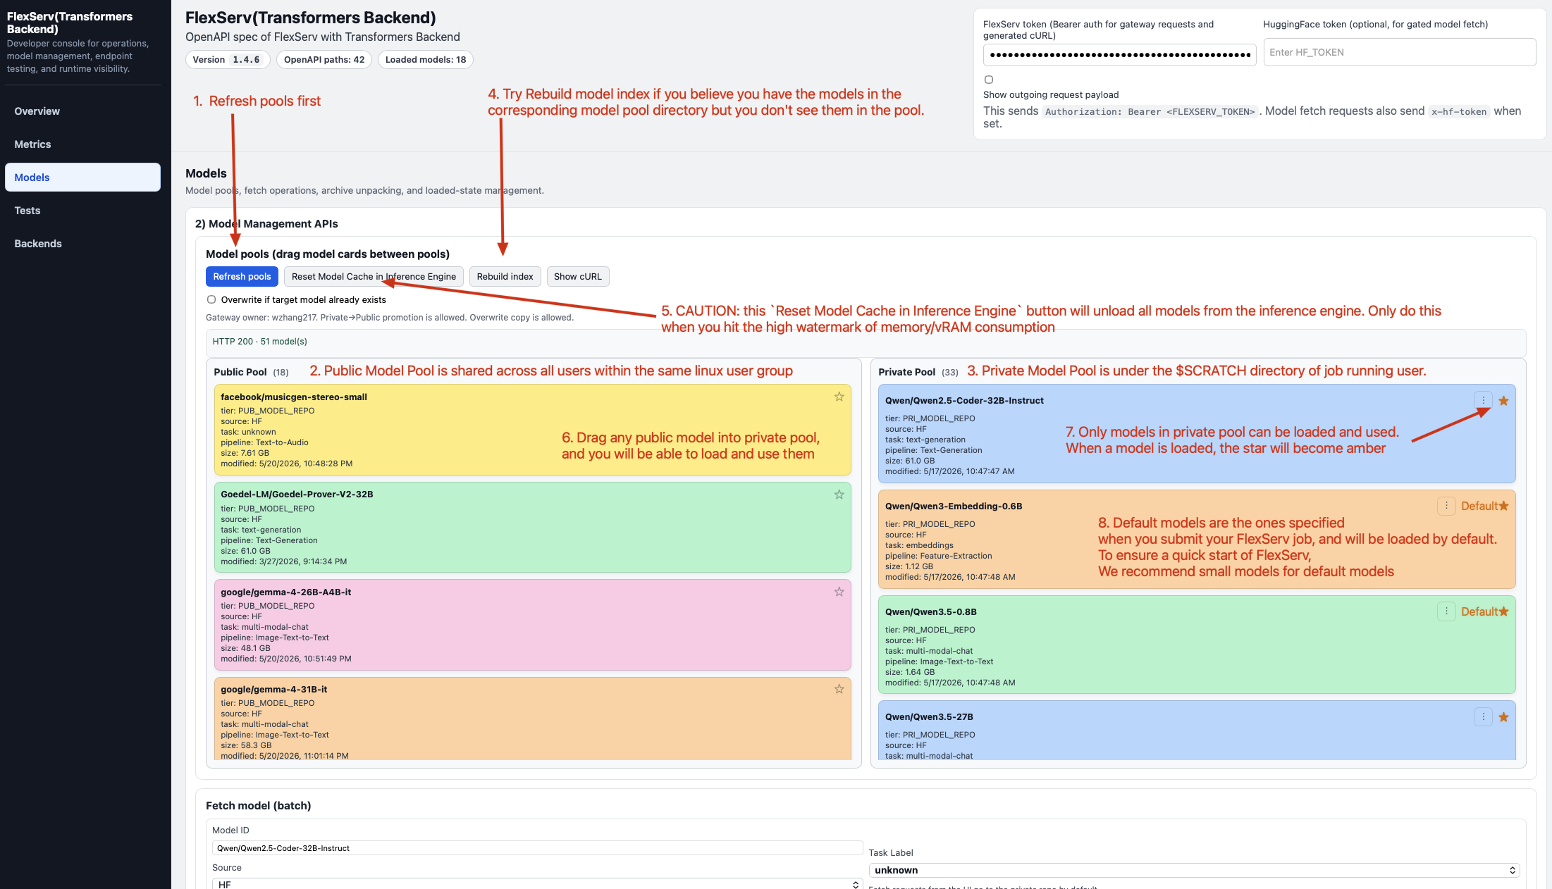Star the Goedel-LM/Goedel-Prover-V2-32B card
1552x889 pixels.
(839, 495)
